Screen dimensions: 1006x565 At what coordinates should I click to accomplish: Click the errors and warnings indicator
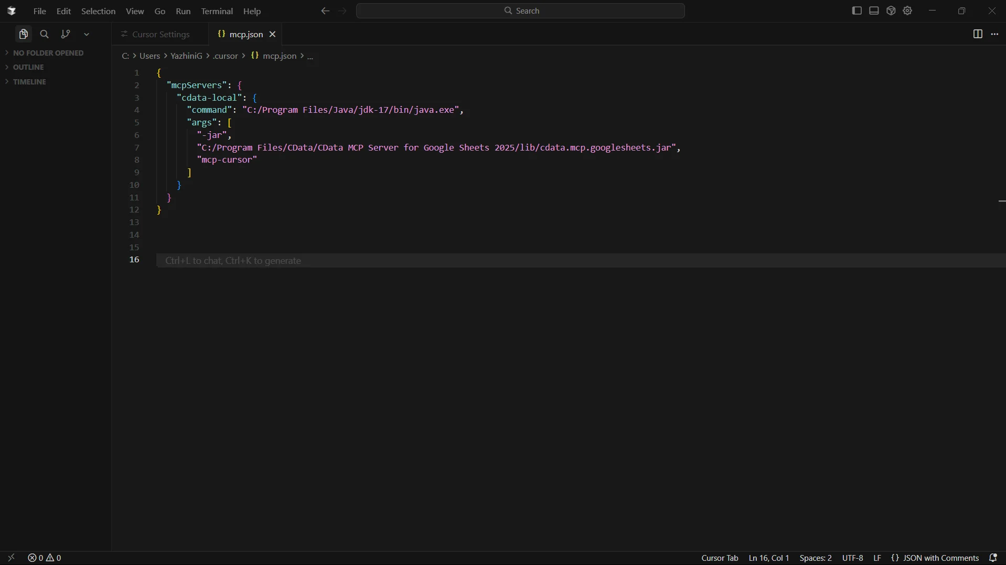coord(45,558)
